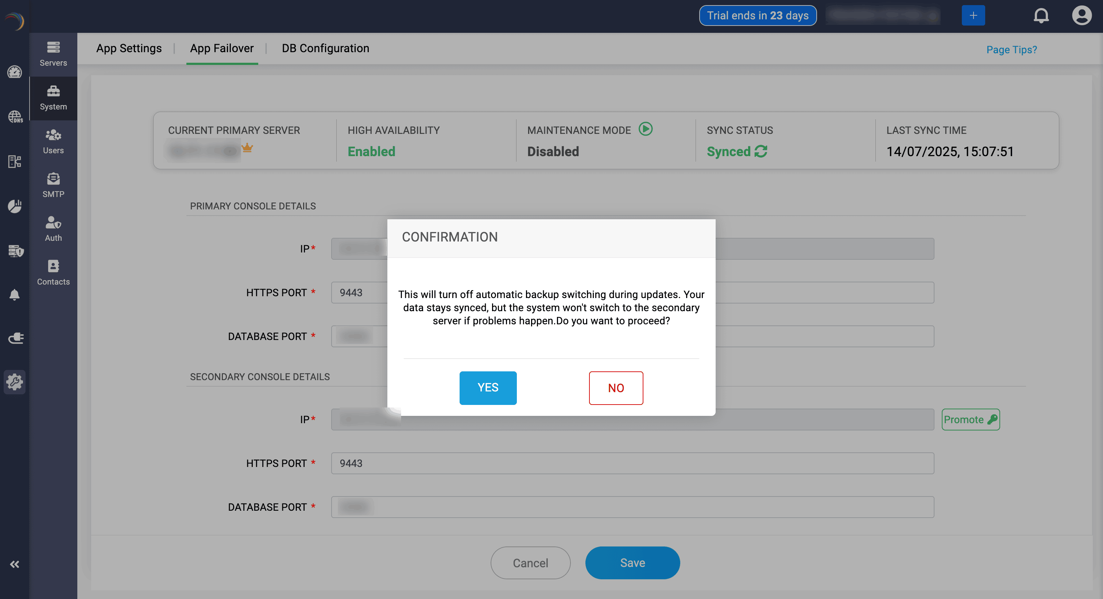Click YES in the confirmation dialog
The height and width of the screenshot is (599, 1103).
488,387
